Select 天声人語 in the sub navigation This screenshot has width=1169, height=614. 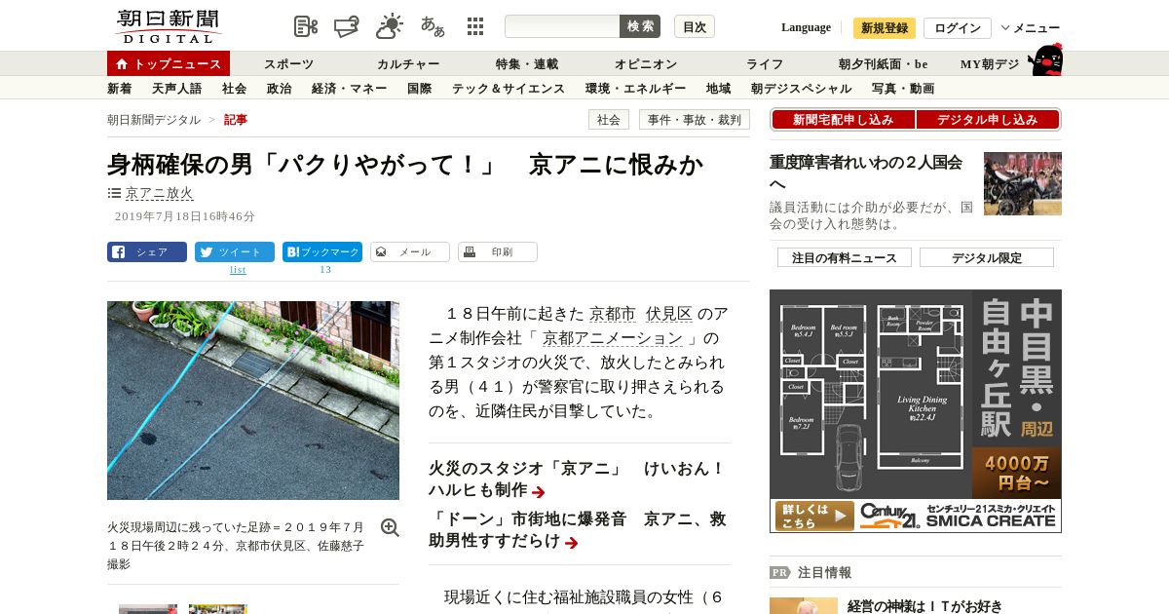click(x=177, y=89)
